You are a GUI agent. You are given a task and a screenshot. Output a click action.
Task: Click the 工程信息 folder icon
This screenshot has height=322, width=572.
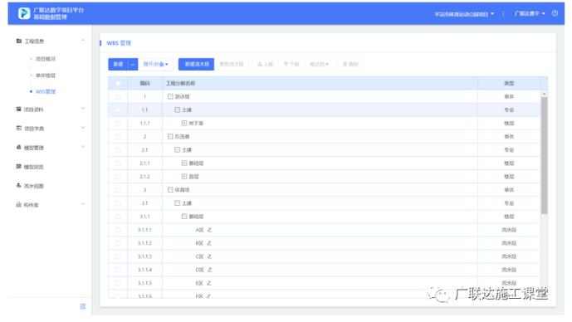coord(18,41)
